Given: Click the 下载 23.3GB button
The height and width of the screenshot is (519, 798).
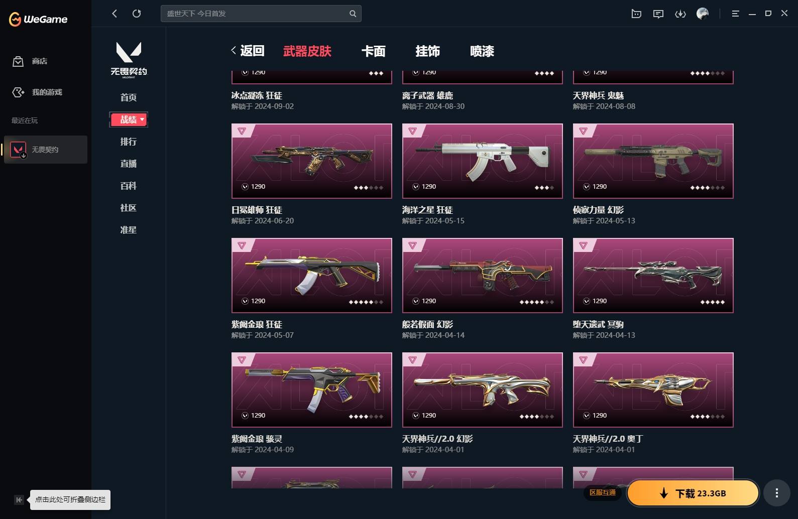Looking at the screenshot, I should [693, 493].
